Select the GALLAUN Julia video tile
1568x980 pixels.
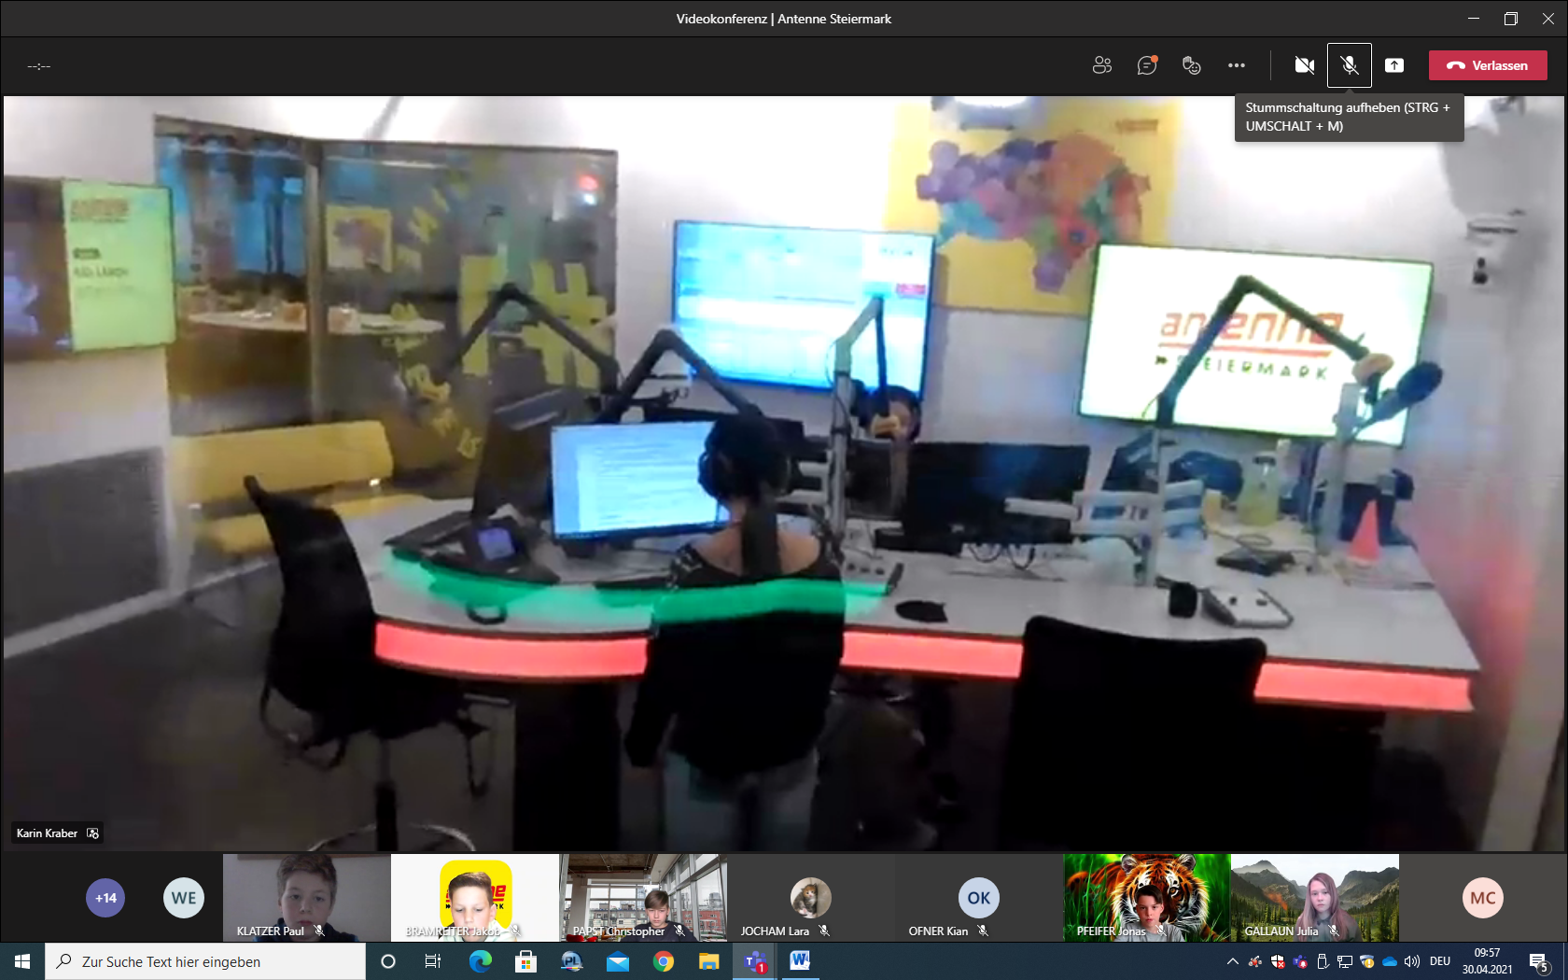1314,897
